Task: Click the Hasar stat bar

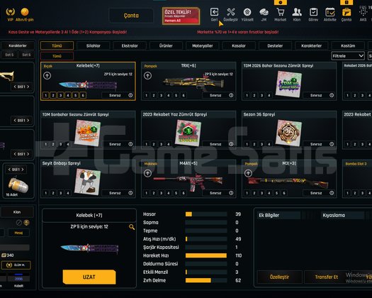Action: click(206, 214)
